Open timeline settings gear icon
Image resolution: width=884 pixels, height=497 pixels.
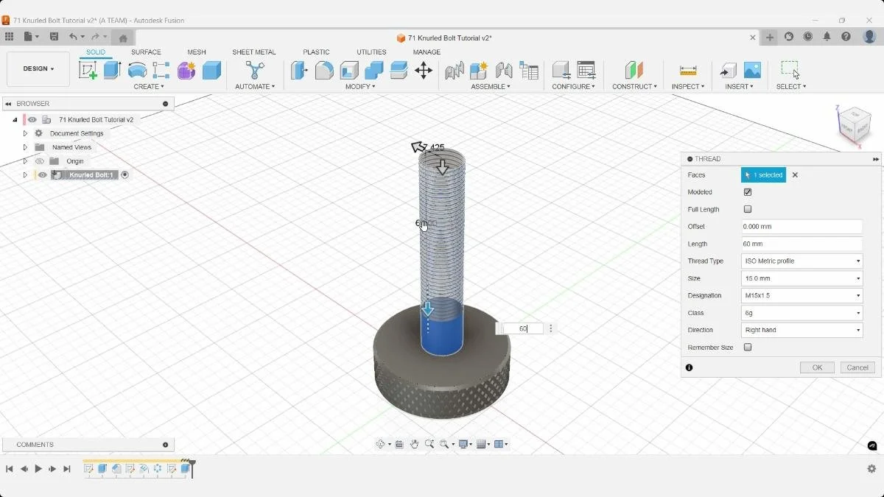point(871,469)
